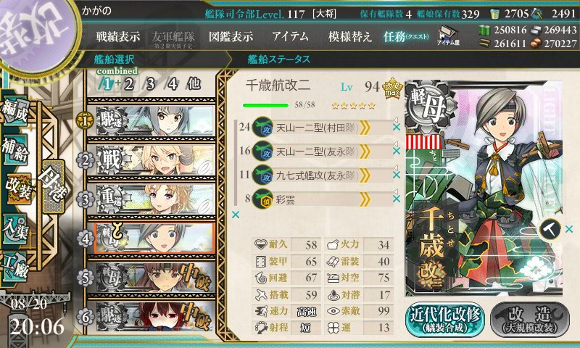The width and height of the screenshot is (580, 348).
Task: Remove 彩雲 equipment with its X mark
Action: pyautogui.click(x=396, y=199)
